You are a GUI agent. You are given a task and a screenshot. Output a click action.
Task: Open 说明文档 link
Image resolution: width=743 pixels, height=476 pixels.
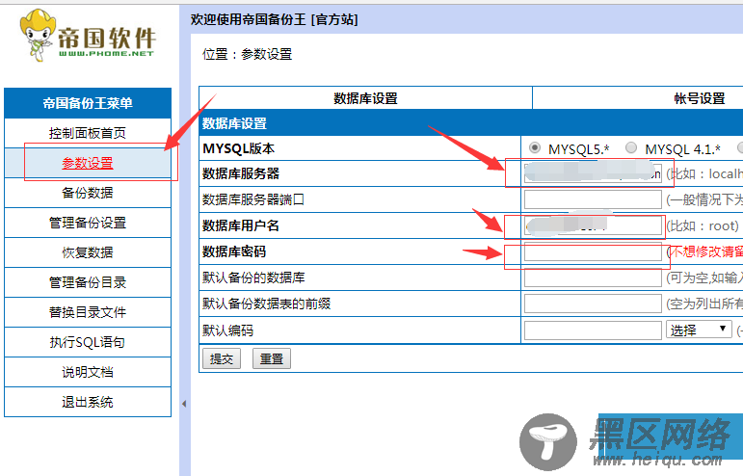point(88,372)
